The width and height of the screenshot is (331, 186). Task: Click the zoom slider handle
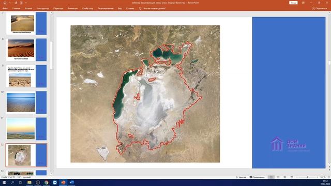click(308, 177)
